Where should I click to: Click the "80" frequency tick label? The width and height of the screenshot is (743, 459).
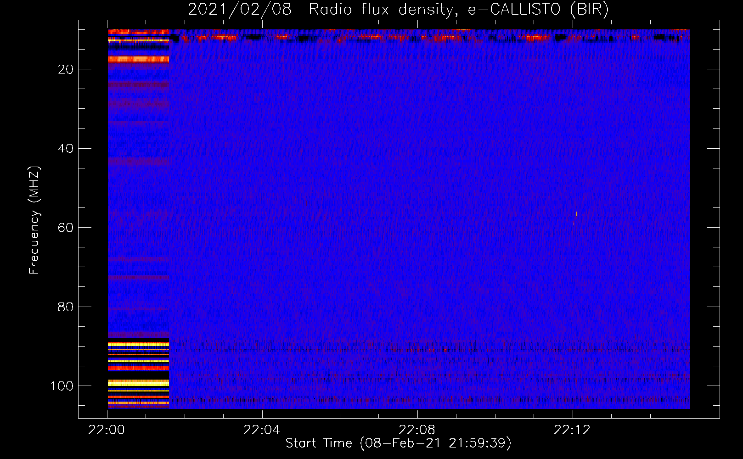click(x=65, y=307)
